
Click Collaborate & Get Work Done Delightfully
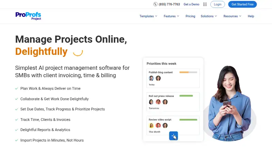click(54, 99)
